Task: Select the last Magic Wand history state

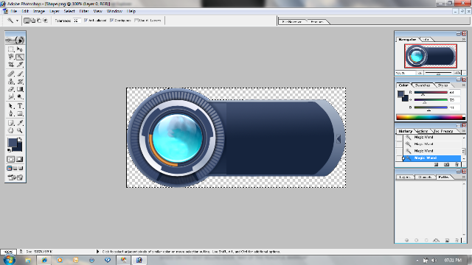Action: click(x=432, y=158)
